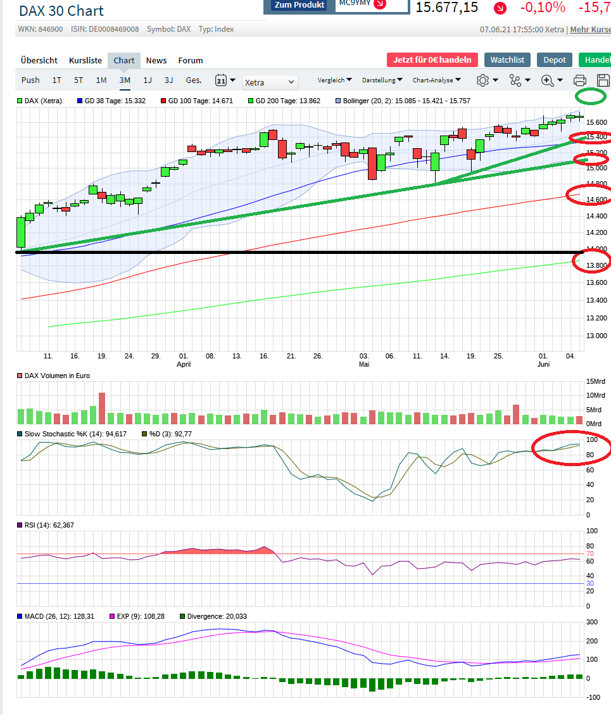Select the 1J chart period
611x715 pixels.
click(x=148, y=80)
